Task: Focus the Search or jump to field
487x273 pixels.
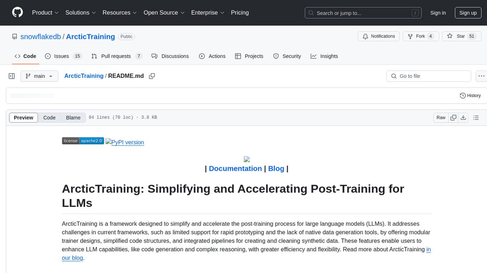Action: click(x=363, y=13)
